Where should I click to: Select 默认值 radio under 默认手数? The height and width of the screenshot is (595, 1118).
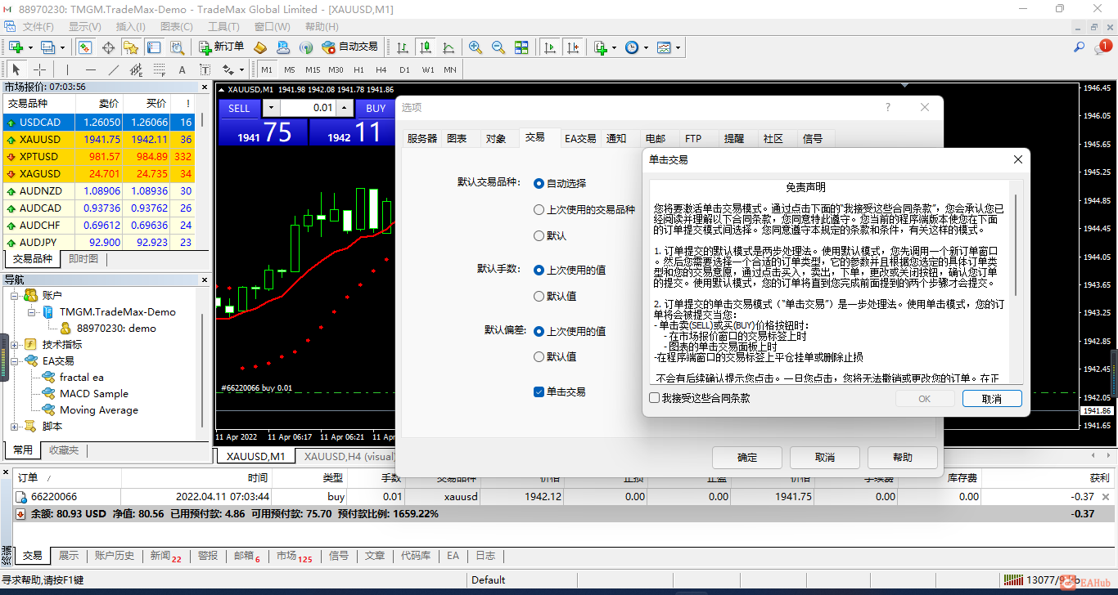click(x=539, y=296)
